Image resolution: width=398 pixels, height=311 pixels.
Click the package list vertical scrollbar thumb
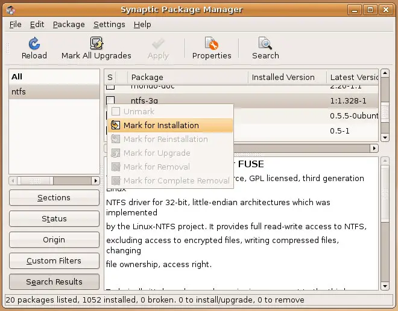(x=385, y=112)
